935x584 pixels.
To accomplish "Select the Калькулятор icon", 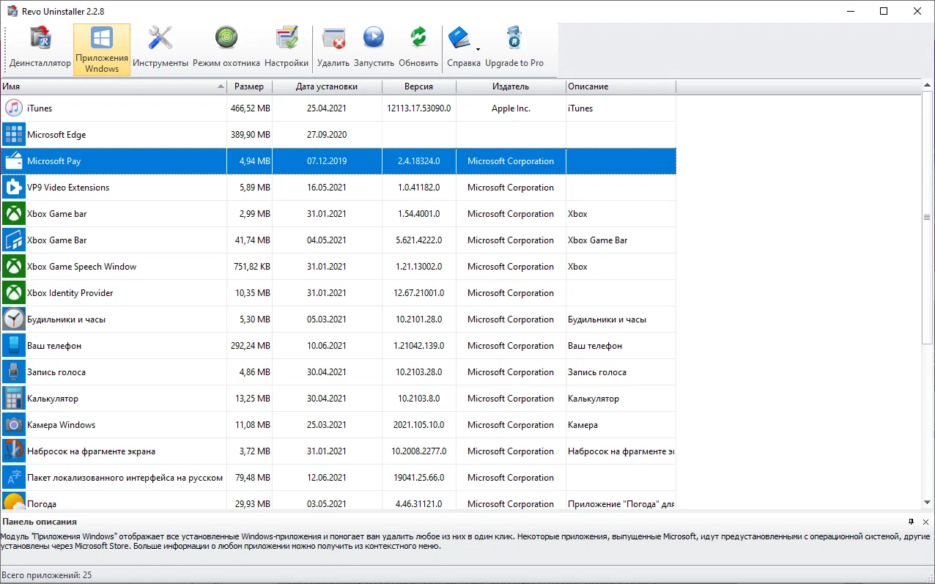I will 14,399.
